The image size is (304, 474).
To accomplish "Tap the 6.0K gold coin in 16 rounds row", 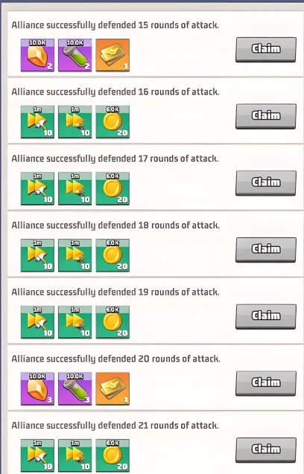I will click(x=113, y=122).
